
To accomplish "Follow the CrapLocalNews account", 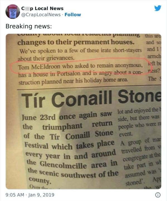I will coord(73,14).
